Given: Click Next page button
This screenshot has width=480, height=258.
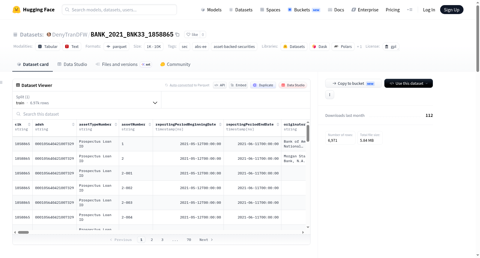Looking at the screenshot, I should click(206, 240).
